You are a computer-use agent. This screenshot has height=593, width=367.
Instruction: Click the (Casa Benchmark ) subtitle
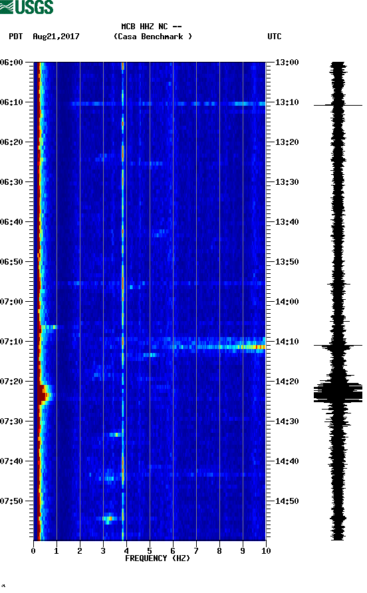click(153, 37)
